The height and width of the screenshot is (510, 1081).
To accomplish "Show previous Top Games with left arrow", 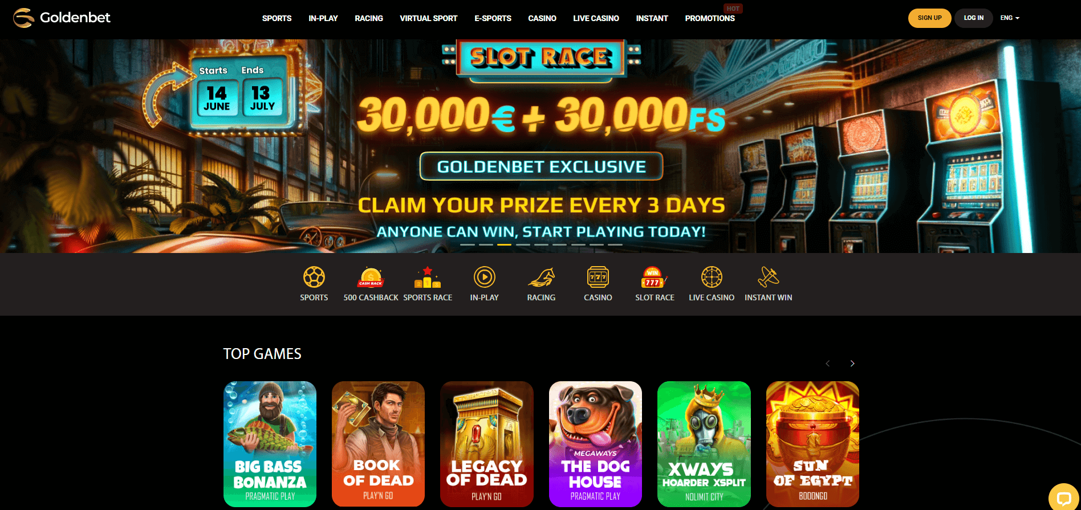I will (828, 364).
